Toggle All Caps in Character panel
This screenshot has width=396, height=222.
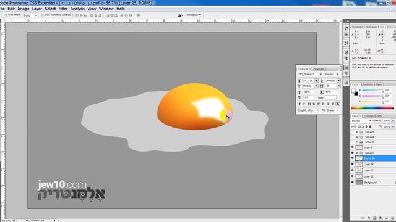[x=309, y=104]
